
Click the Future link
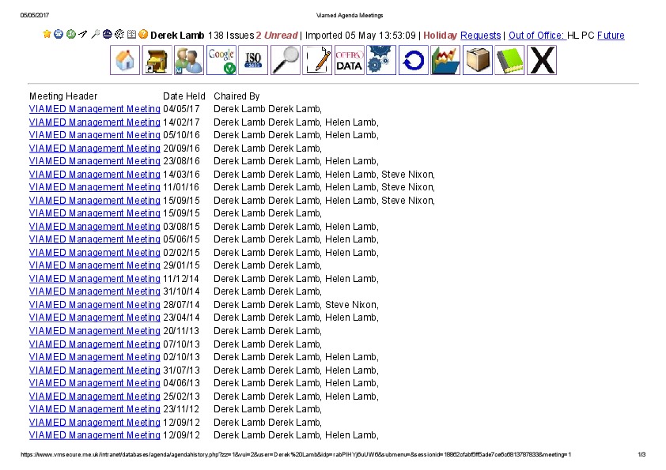coord(611,36)
